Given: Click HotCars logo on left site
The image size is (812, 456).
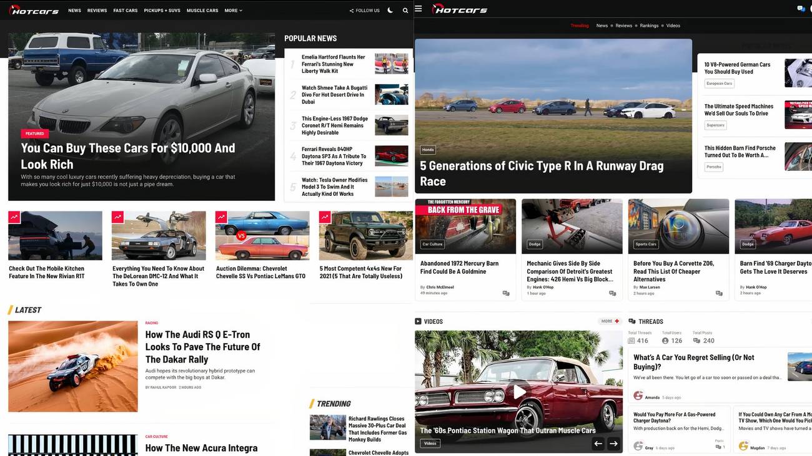Looking at the screenshot, I should [x=34, y=10].
